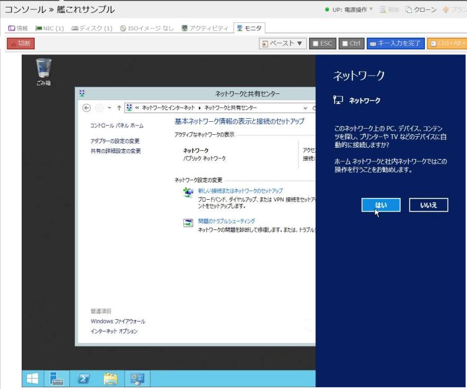Open 問題のトラブルシューティング link

coord(226,221)
